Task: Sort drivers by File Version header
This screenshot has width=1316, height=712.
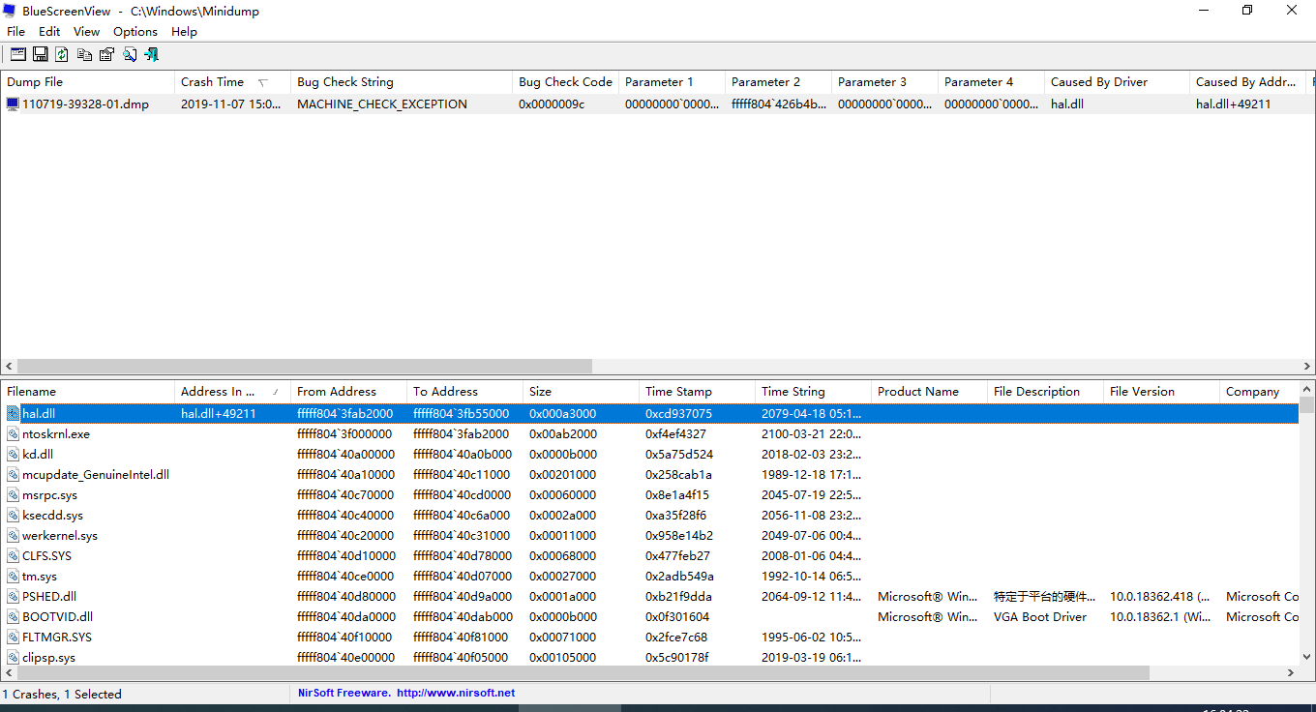Action: (1161, 392)
